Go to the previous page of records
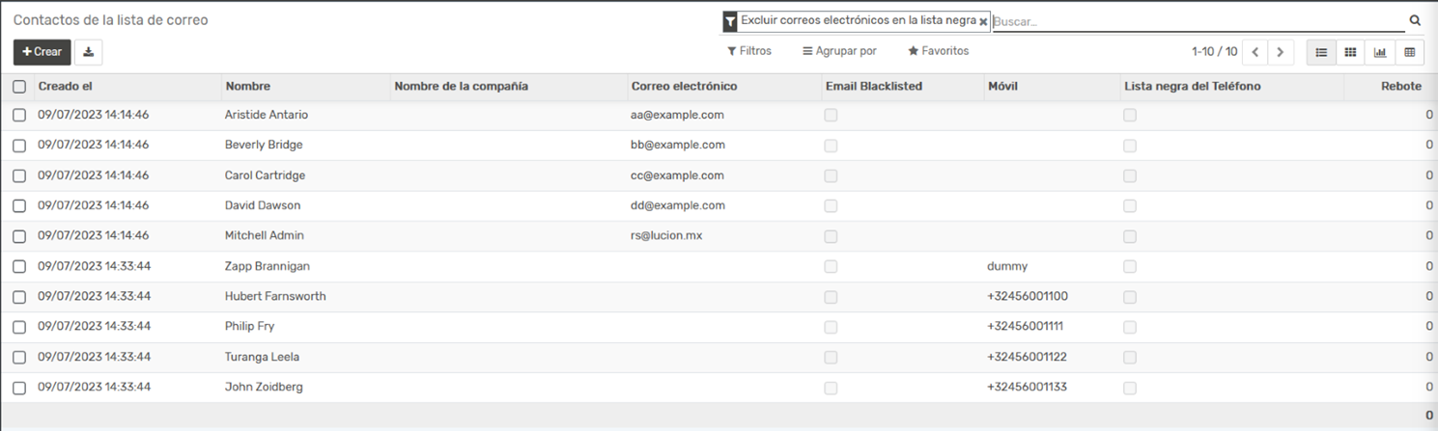The image size is (1438, 431). pyautogui.click(x=1255, y=52)
